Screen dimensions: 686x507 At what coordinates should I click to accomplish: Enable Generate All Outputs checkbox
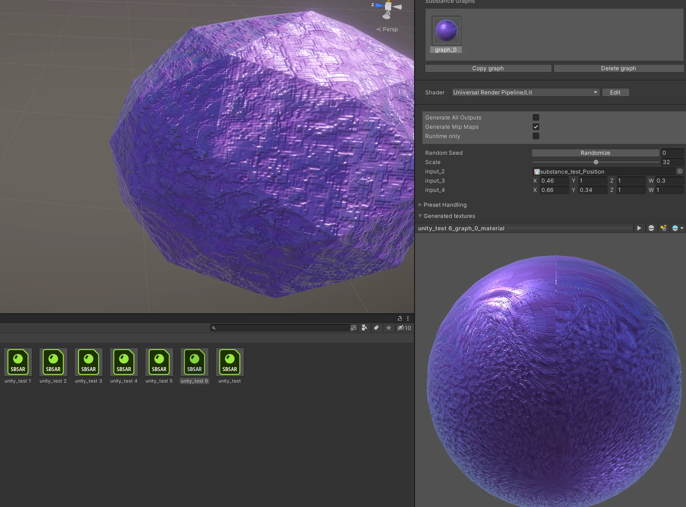pyautogui.click(x=536, y=117)
